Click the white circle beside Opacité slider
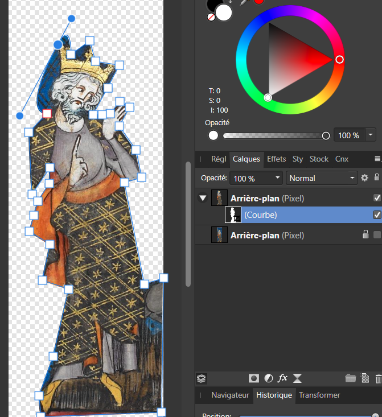The image size is (382, 417). pyautogui.click(x=213, y=135)
